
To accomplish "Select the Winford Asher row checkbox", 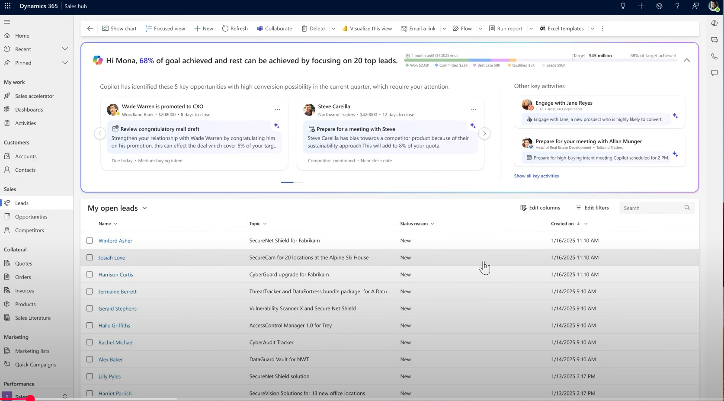I will click(90, 241).
